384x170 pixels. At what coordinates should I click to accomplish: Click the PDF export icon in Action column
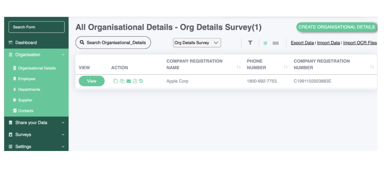pos(135,81)
